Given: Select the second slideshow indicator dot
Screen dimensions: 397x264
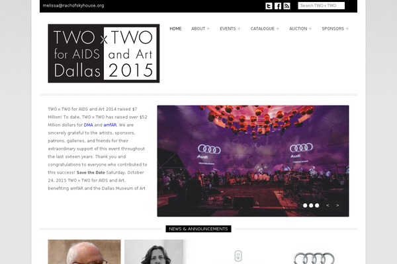Looking at the screenshot, I should pos(305,205).
